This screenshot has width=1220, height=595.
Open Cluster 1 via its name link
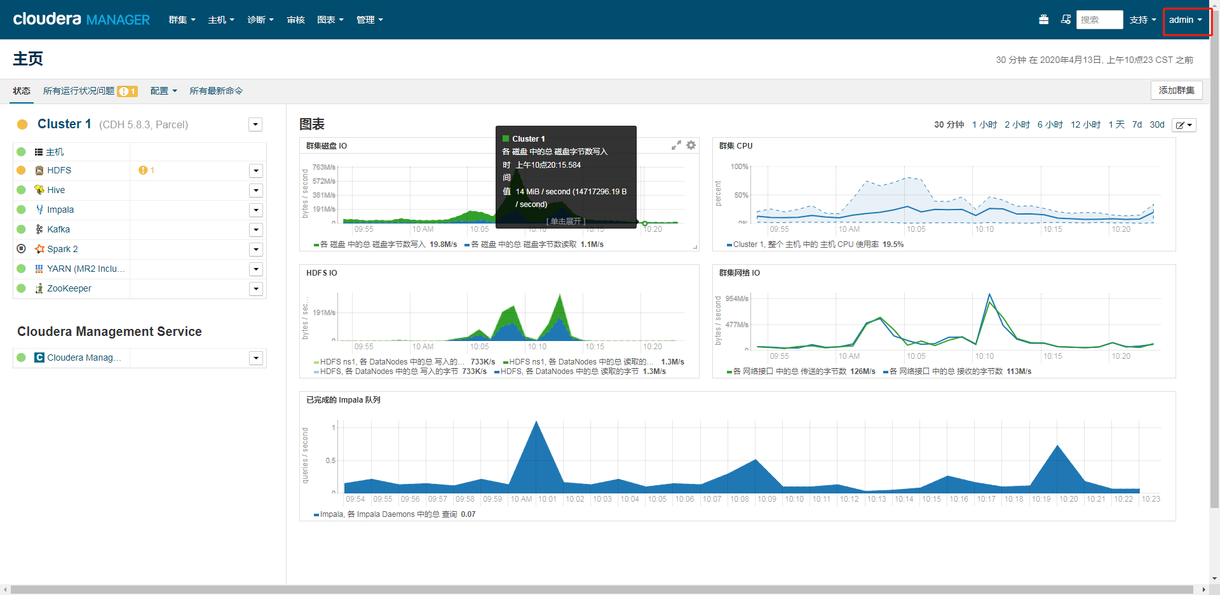pyautogui.click(x=64, y=124)
